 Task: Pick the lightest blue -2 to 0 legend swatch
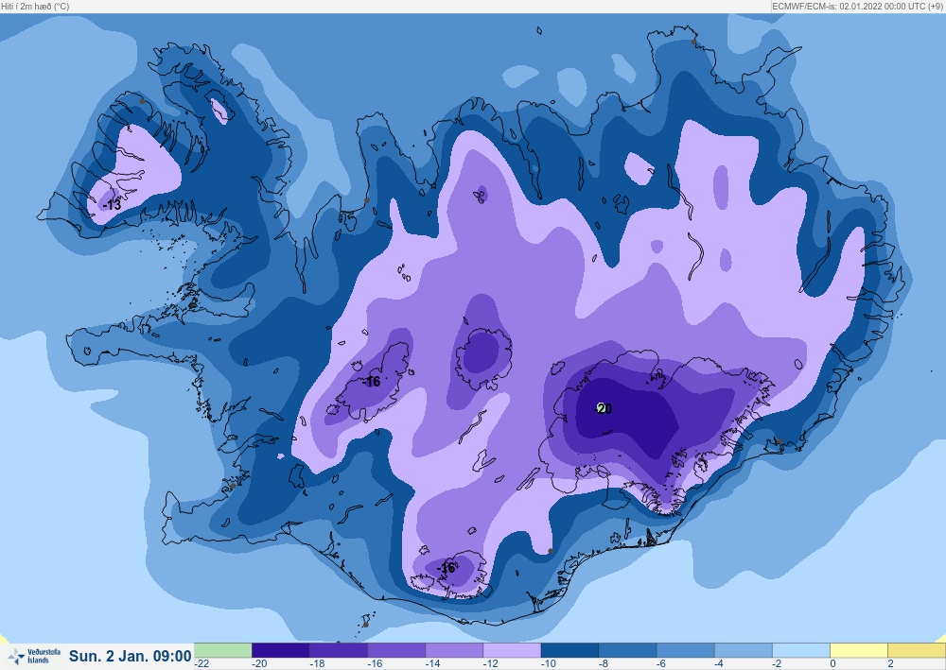(802, 650)
